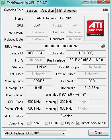111x139 pixels.
Task: Click the Pixel Fillrate Unknown field
Action: point(39,74)
